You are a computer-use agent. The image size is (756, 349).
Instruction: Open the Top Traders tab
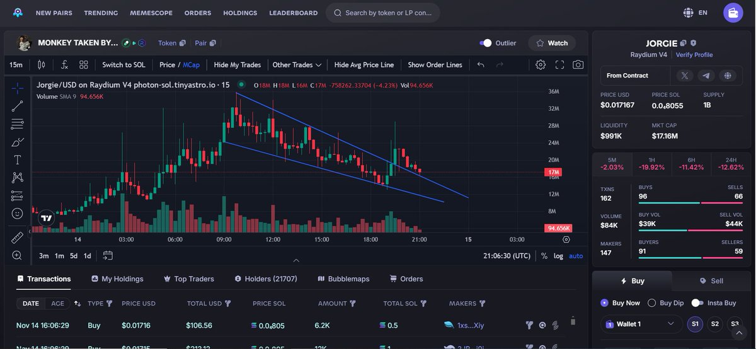pos(189,278)
